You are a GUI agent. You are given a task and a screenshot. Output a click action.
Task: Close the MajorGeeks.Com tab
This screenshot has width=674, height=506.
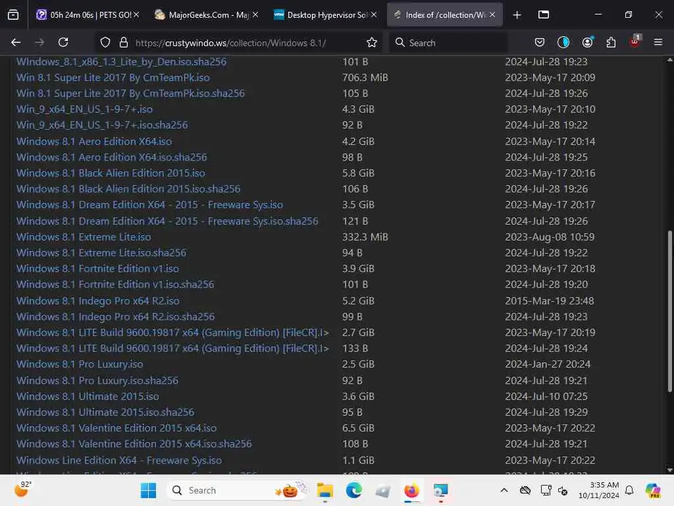[x=255, y=14]
